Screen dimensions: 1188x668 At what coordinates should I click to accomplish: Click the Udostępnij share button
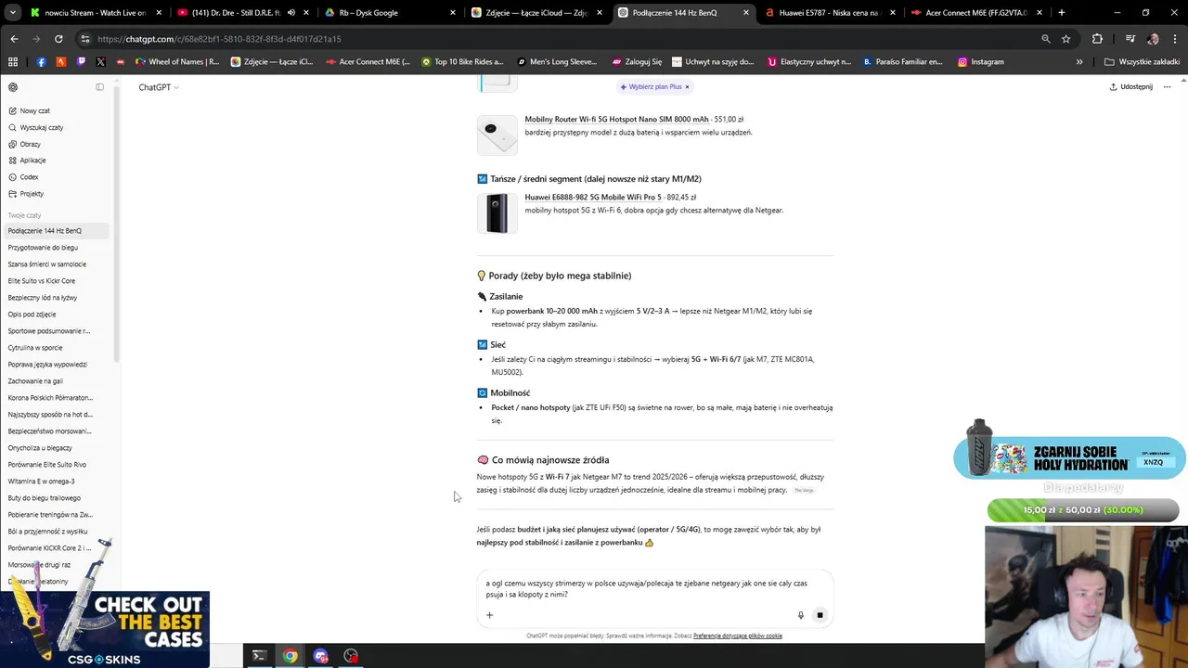(x=1130, y=87)
